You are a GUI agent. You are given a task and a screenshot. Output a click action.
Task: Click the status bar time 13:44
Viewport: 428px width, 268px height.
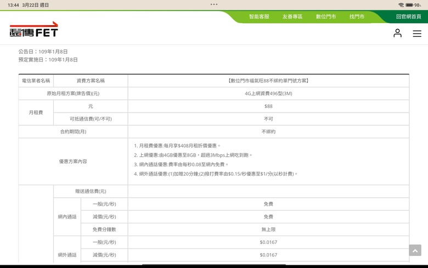[x=13, y=5]
